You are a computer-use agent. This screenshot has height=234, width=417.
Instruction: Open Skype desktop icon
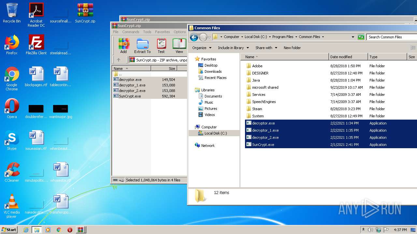tap(12, 140)
